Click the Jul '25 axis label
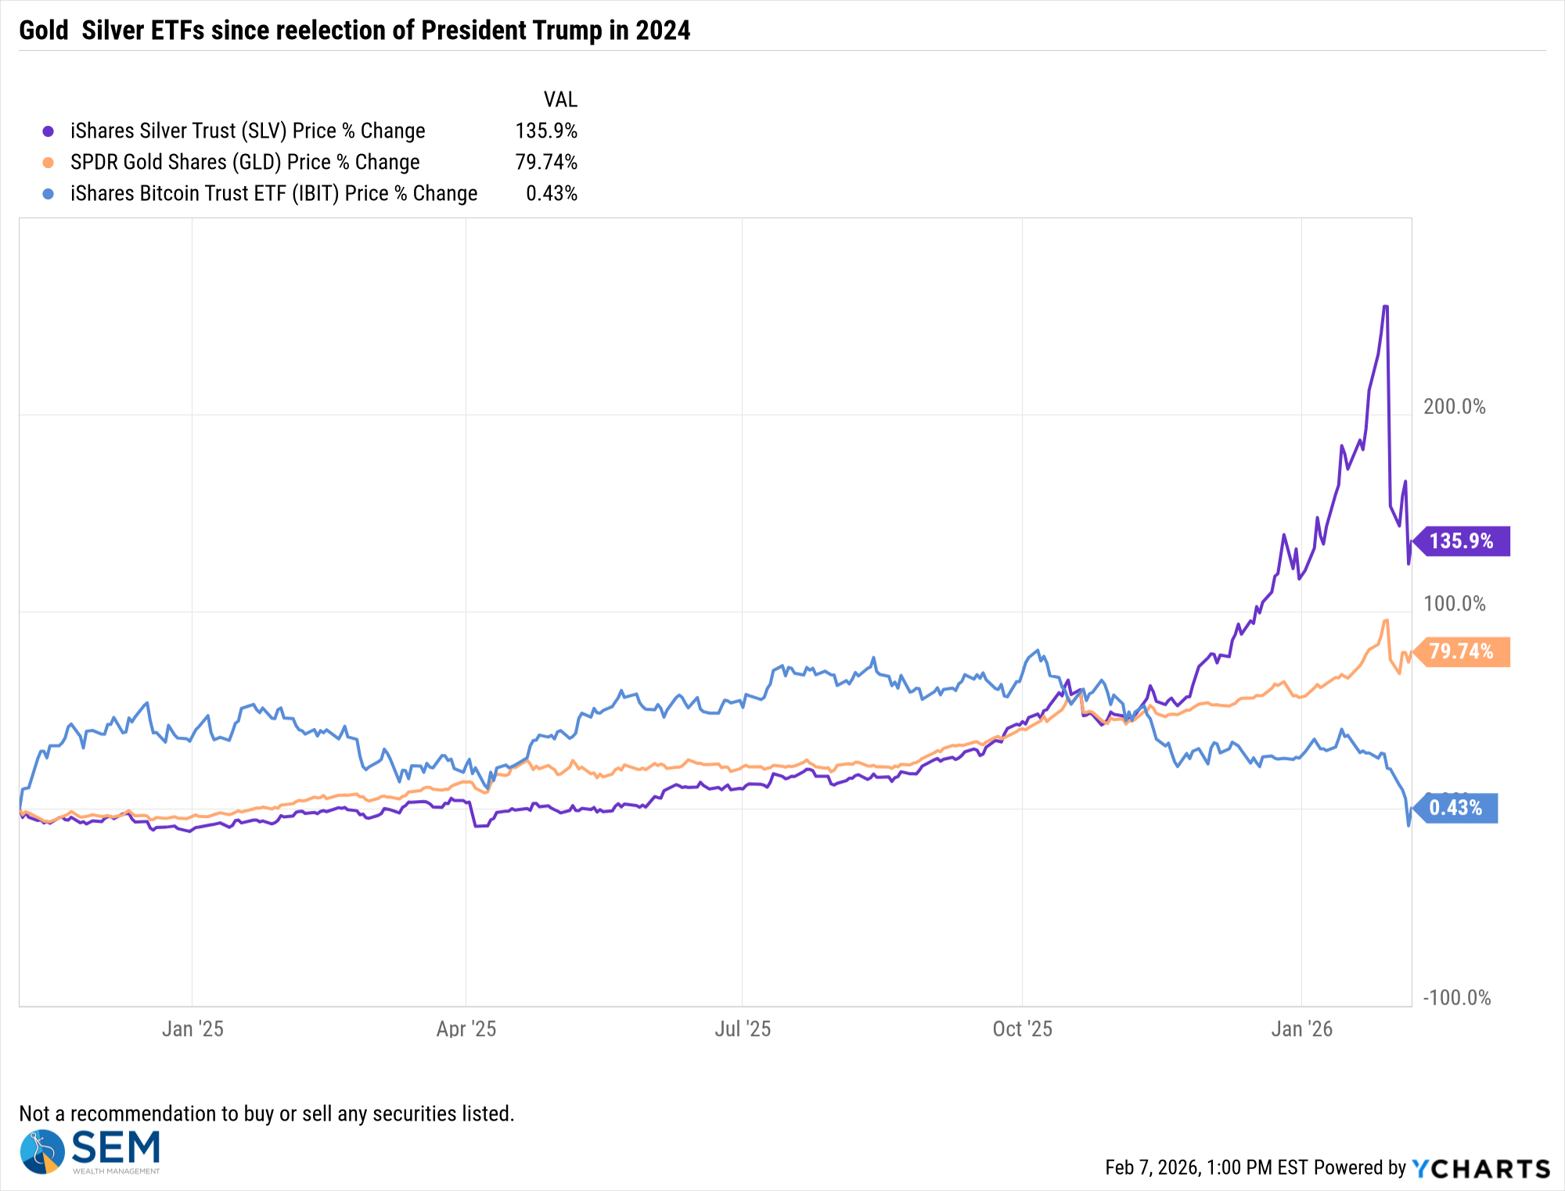The height and width of the screenshot is (1191, 1565). pos(743,1029)
